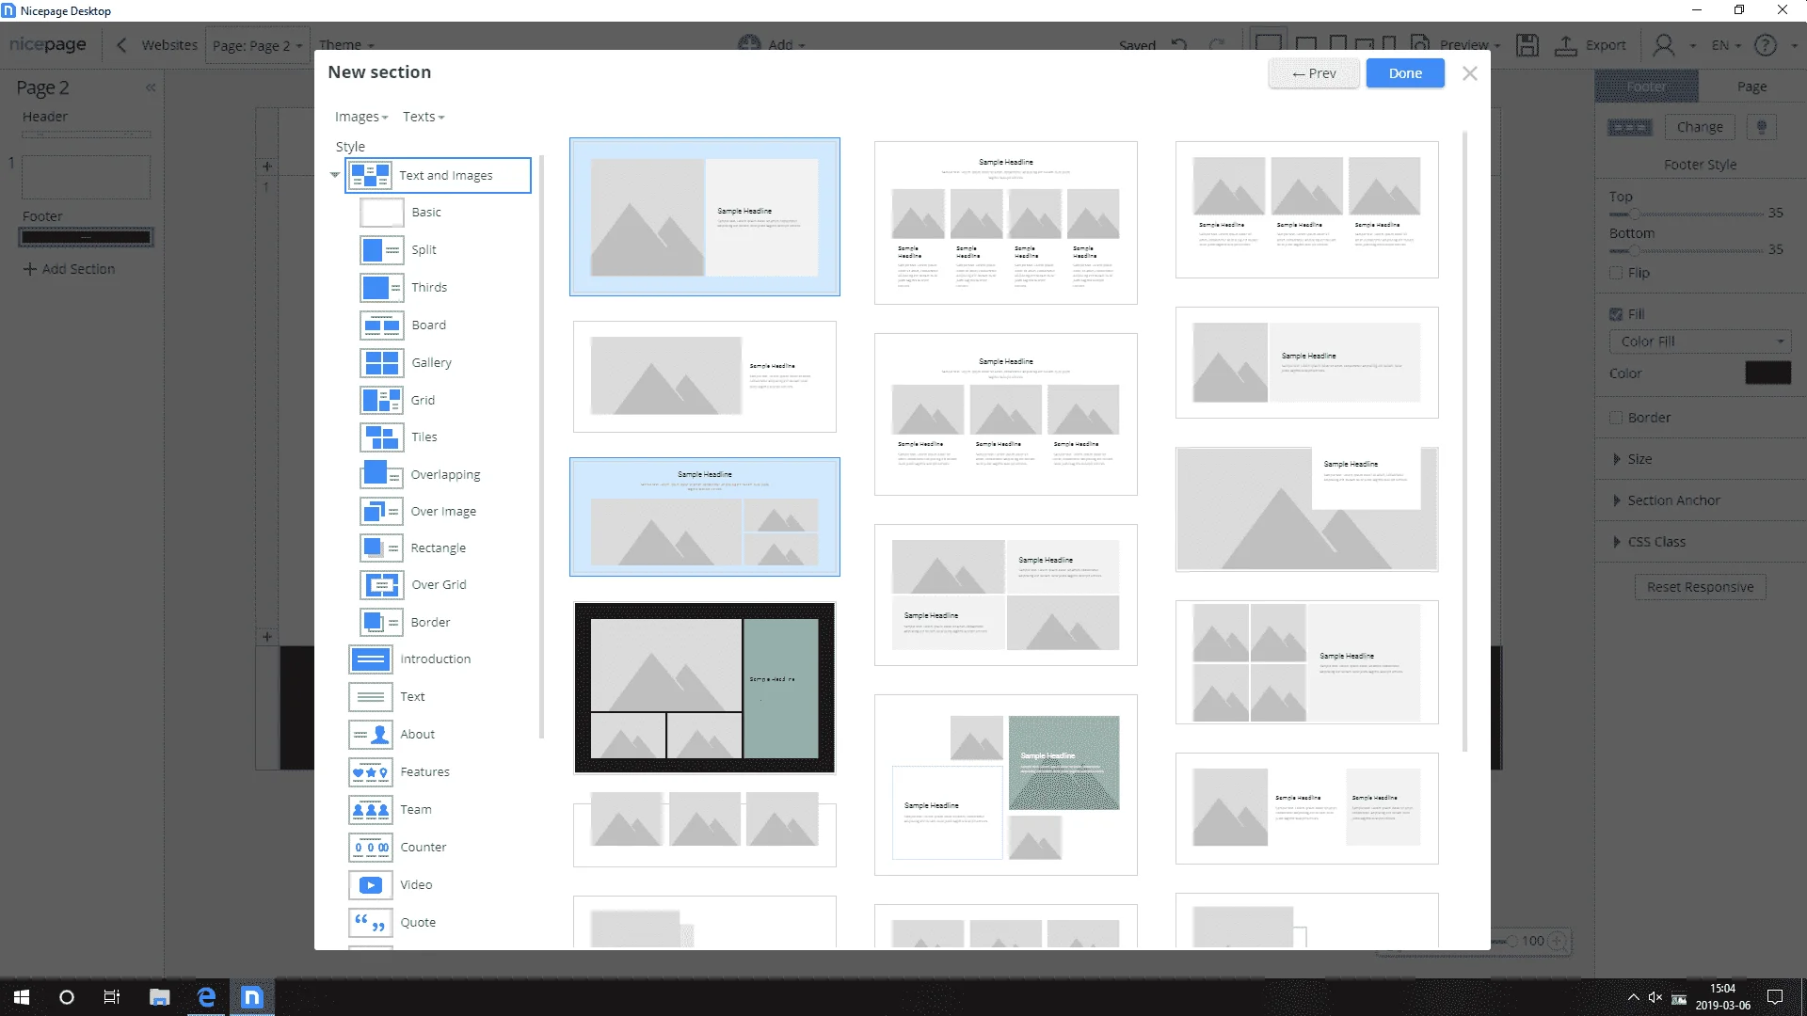Viewport: 1807px width, 1016px height.
Task: Click the Save icon in toolbar
Action: [x=1527, y=45]
